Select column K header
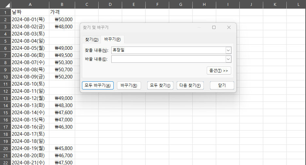The image size is (306, 165). [275, 5]
